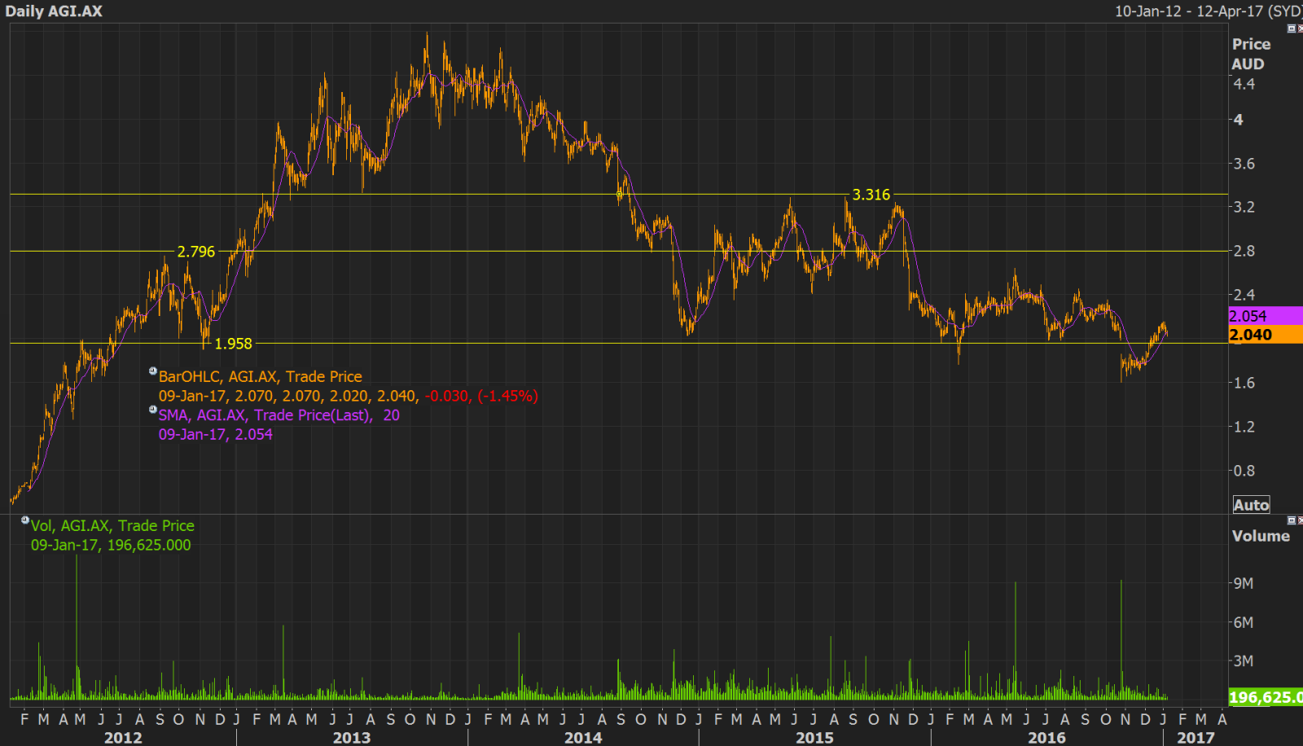Select the Vol, AGI.AX, Trade Price legend
Viewport: 1303px width, 746px height.
point(112,526)
